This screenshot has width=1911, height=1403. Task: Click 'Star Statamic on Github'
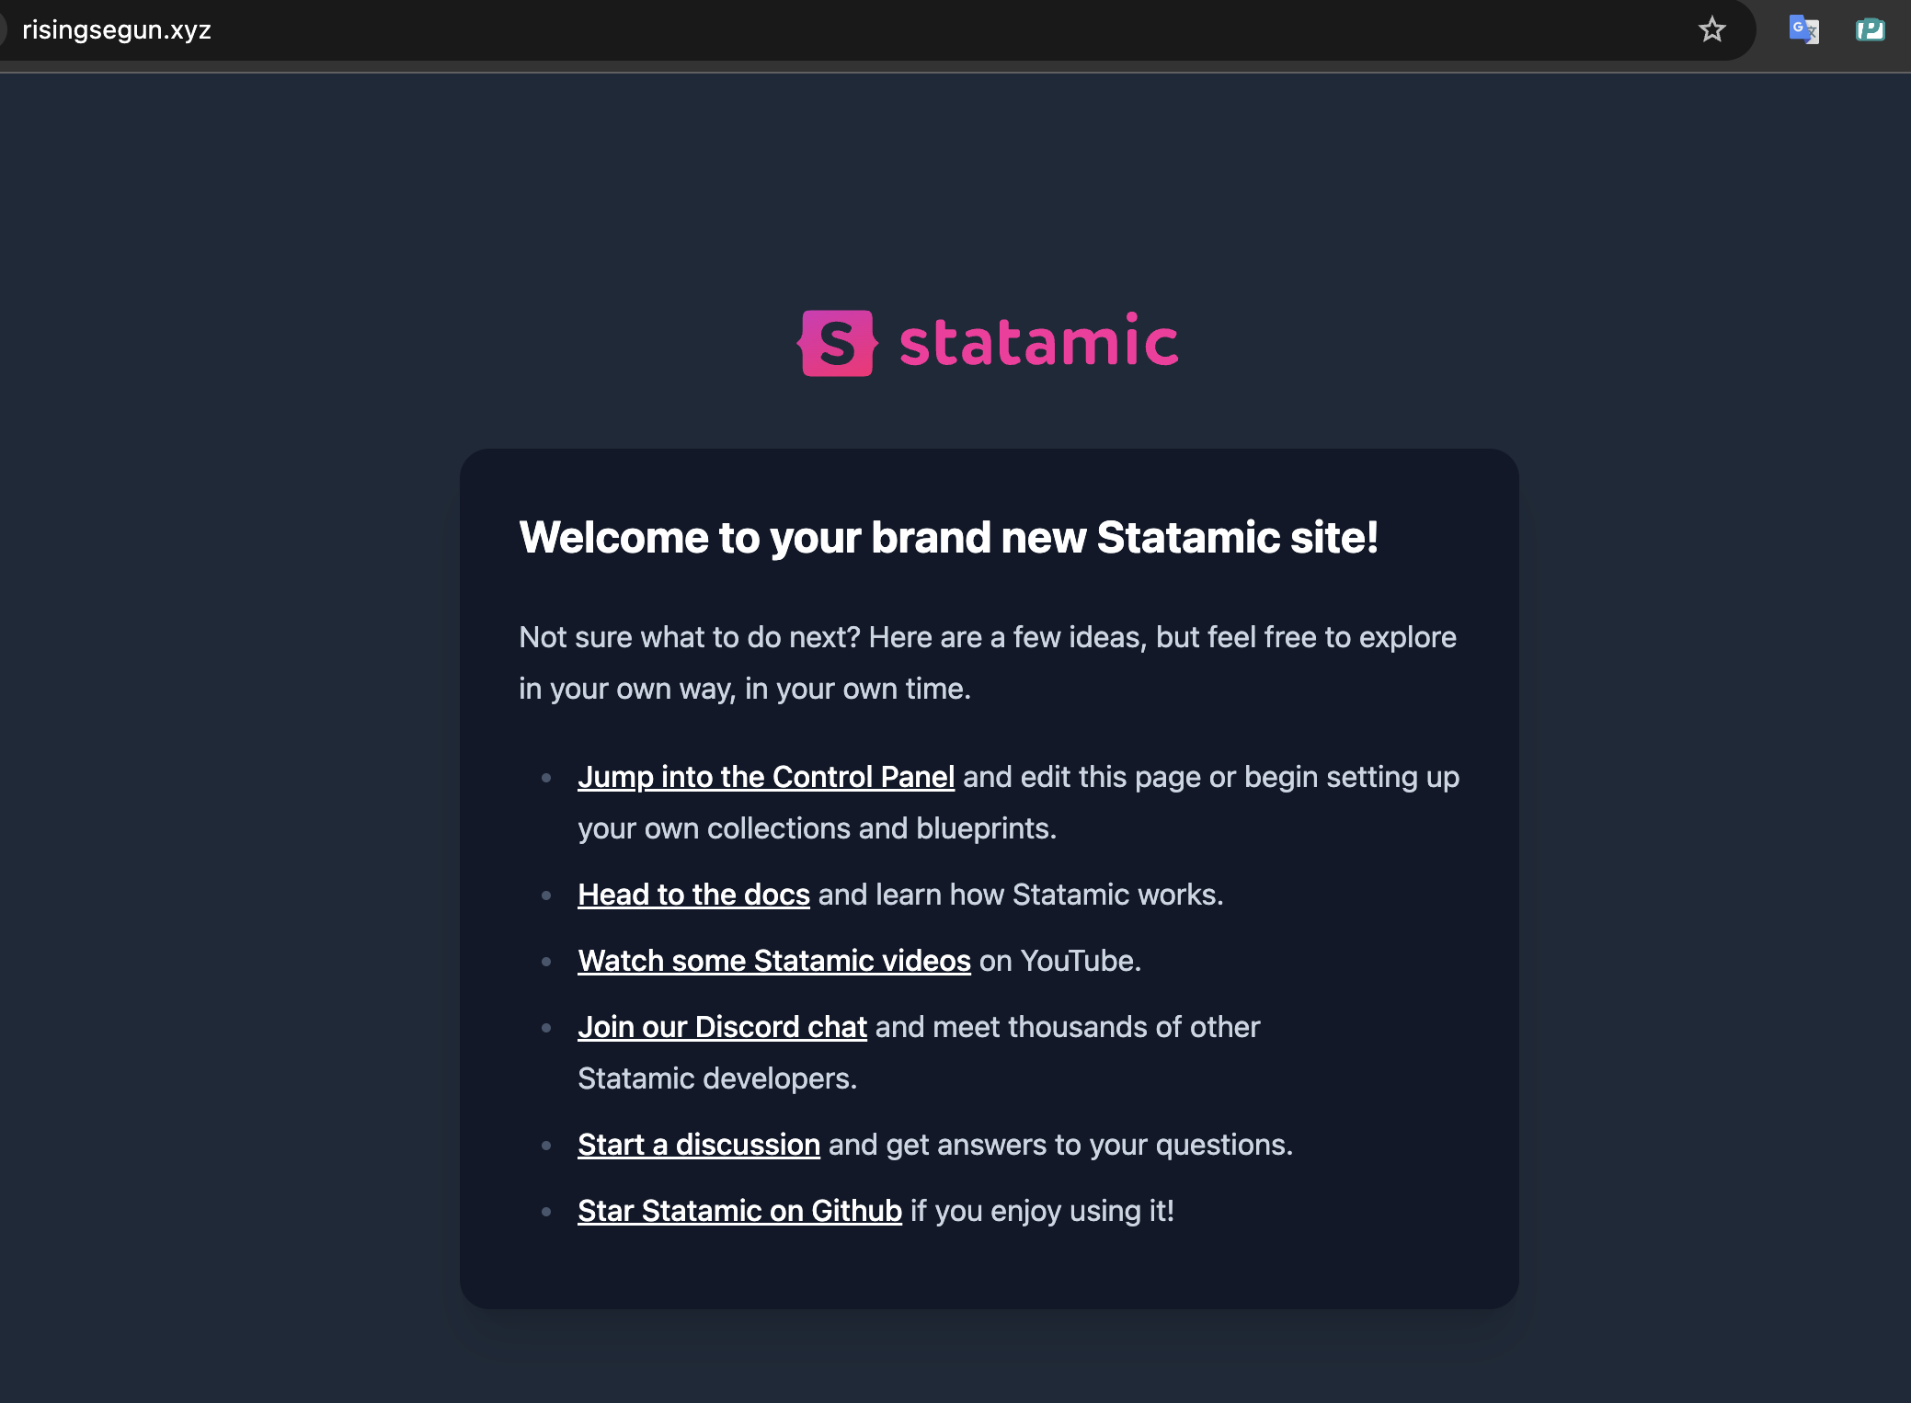tap(739, 1211)
